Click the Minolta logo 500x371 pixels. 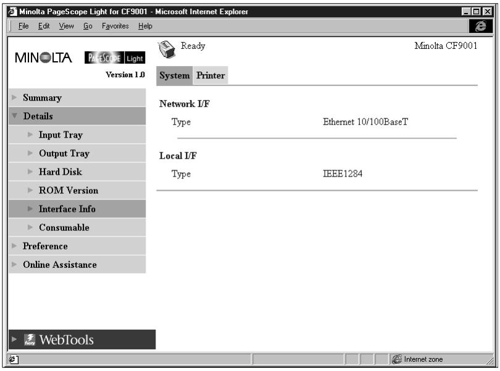click(x=43, y=58)
